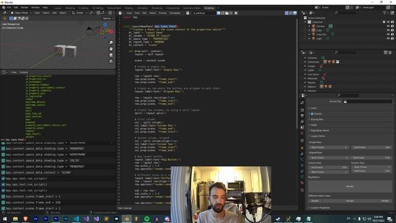The height and width of the screenshot is (223, 396).
Task: Click the text editor vertical scrollbar
Action: [297, 73]
